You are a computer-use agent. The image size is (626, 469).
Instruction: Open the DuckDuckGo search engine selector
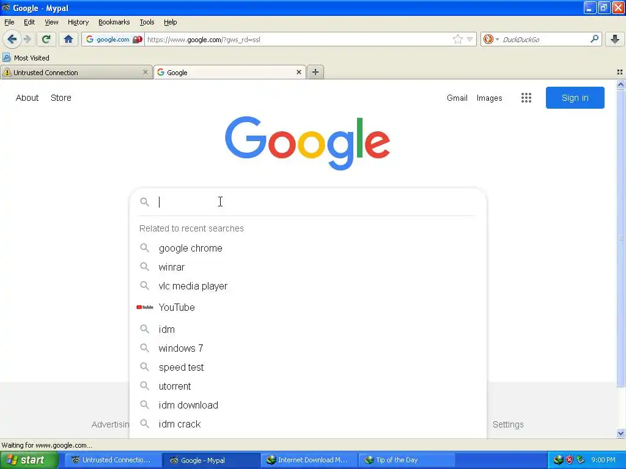[491, 39]
